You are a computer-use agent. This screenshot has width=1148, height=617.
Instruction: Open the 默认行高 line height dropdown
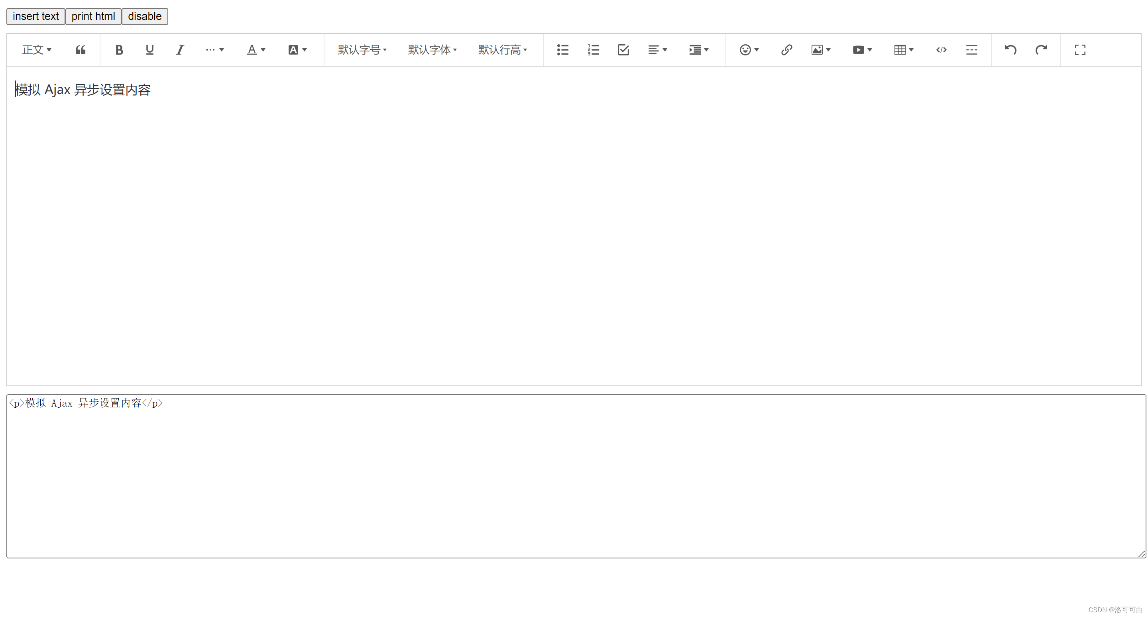tap(503, 50)
